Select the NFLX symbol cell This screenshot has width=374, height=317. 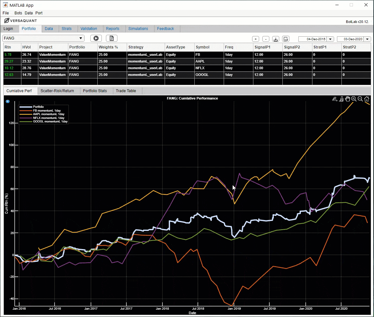[x=209, y=68]
